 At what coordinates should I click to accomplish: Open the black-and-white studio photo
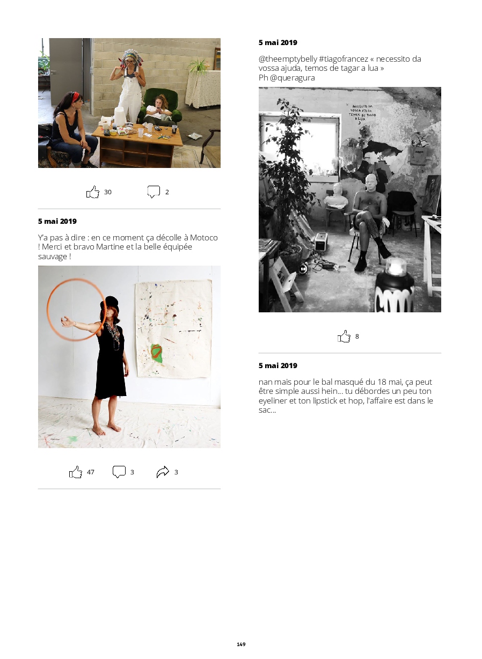point(350,200)
